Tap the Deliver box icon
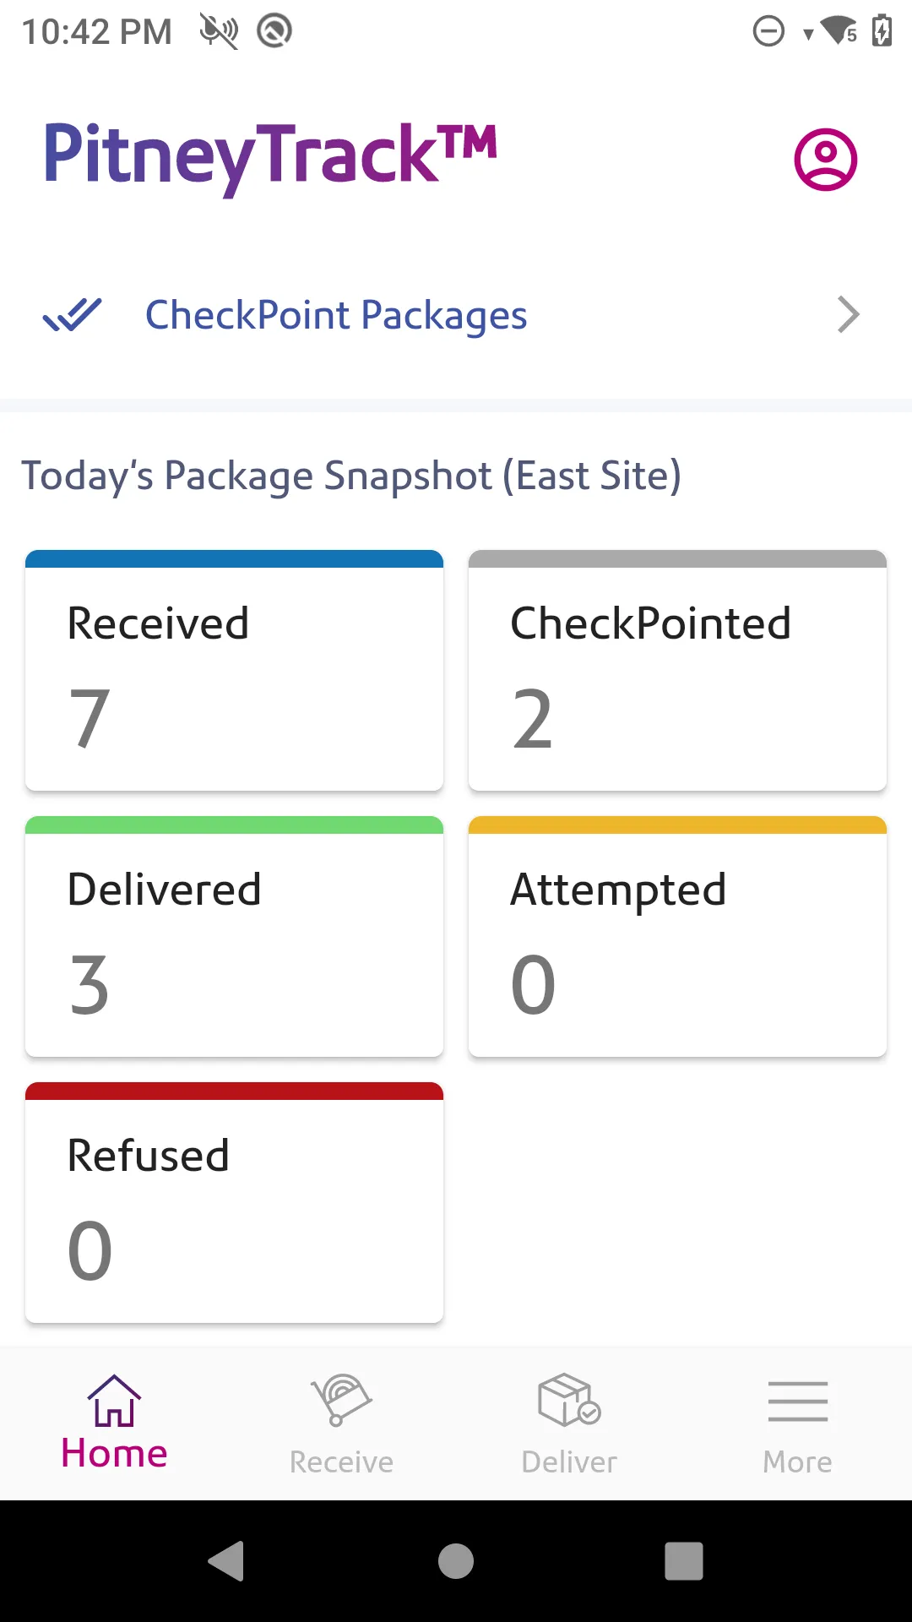This screenshot has height=1622, width=912. coord(569,1400)
